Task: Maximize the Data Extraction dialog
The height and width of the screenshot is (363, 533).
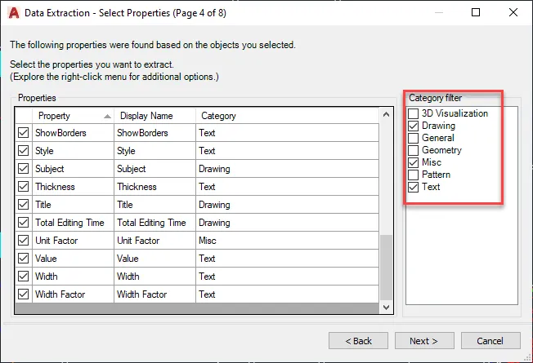Action: 476,12
